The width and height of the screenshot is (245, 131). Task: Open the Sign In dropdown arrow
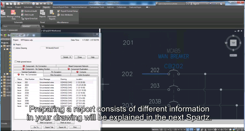207,4
